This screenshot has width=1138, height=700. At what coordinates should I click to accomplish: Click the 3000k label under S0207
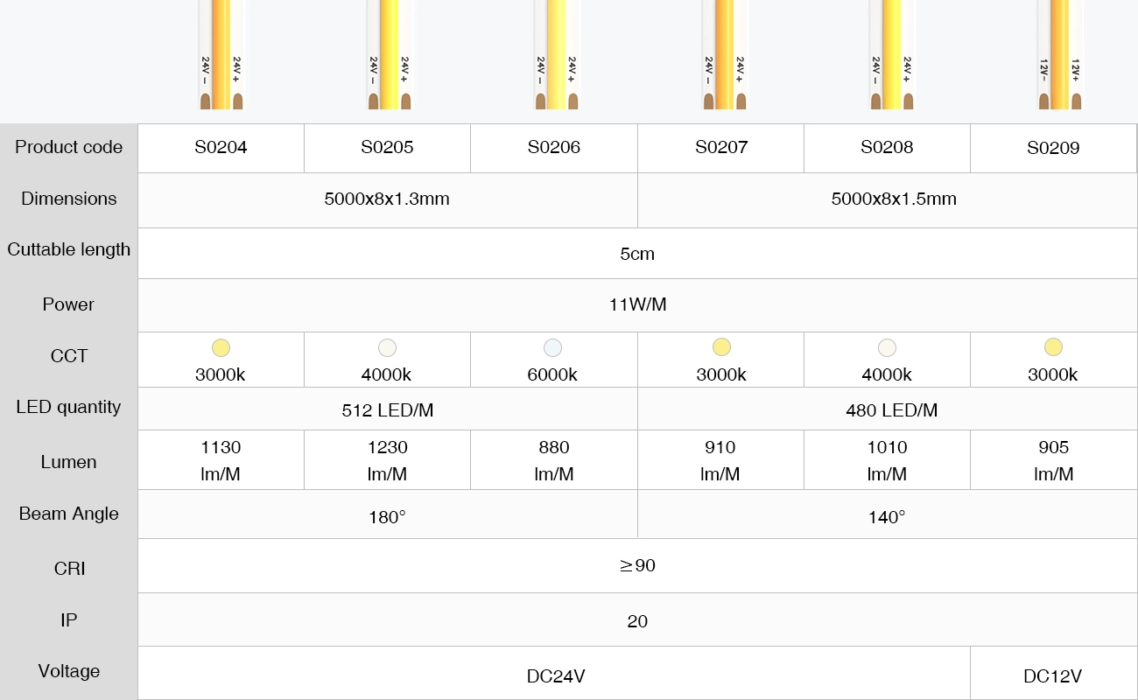click(x=721, y=375)
